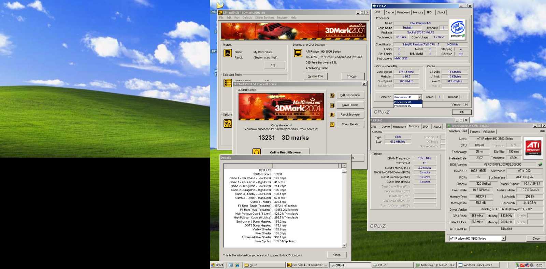Screen dimensions: 546x269
Task: Click the BIOS save chip icon in GPU-Z
Action: tap(540, 165)
